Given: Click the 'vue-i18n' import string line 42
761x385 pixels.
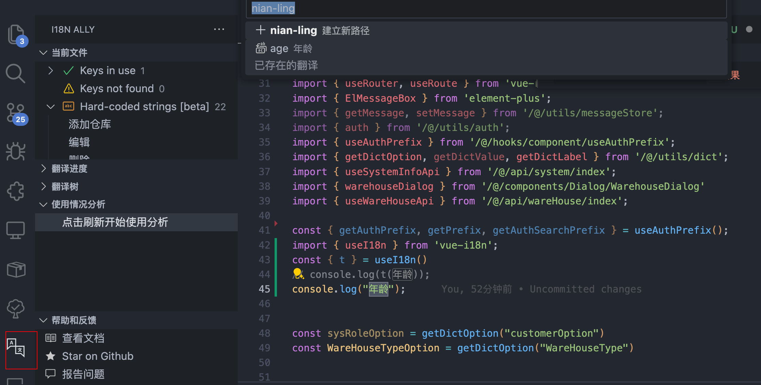Looking at the screenshot, I should click(463, 245).
